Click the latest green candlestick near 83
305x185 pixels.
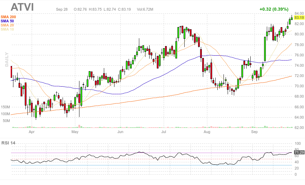[x=292, y=18]
